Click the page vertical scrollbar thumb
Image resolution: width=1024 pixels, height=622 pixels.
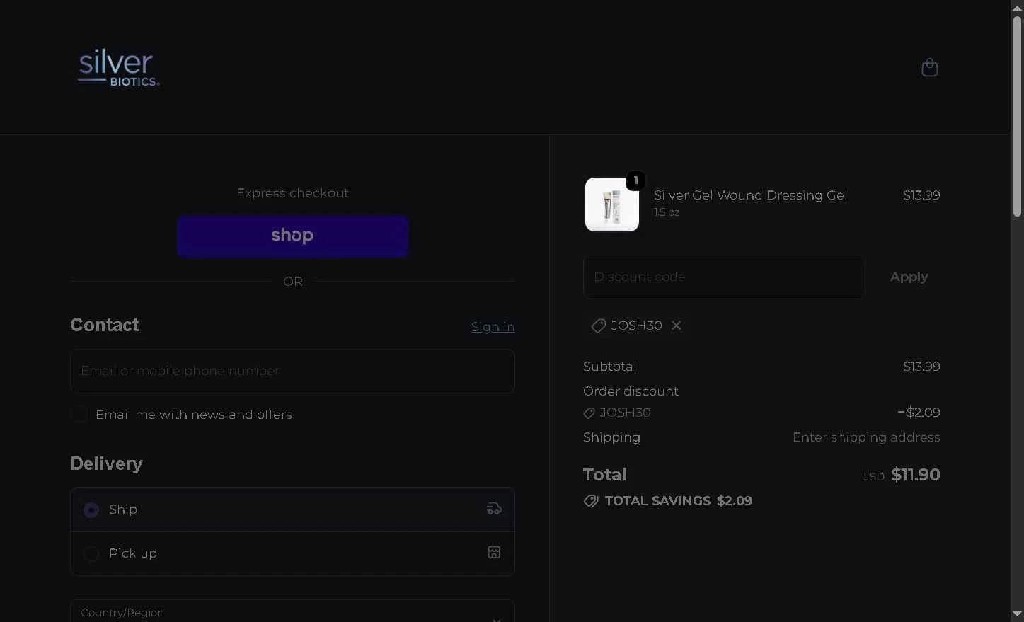(1017, 115)
